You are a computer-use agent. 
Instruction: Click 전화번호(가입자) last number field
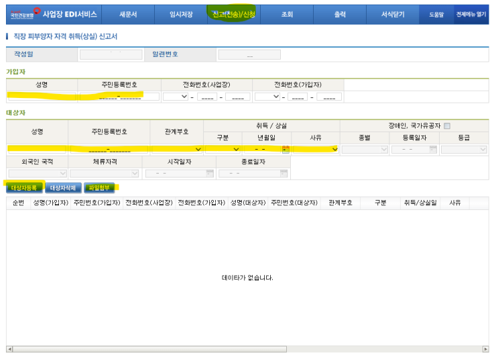[x=329, y=97]
